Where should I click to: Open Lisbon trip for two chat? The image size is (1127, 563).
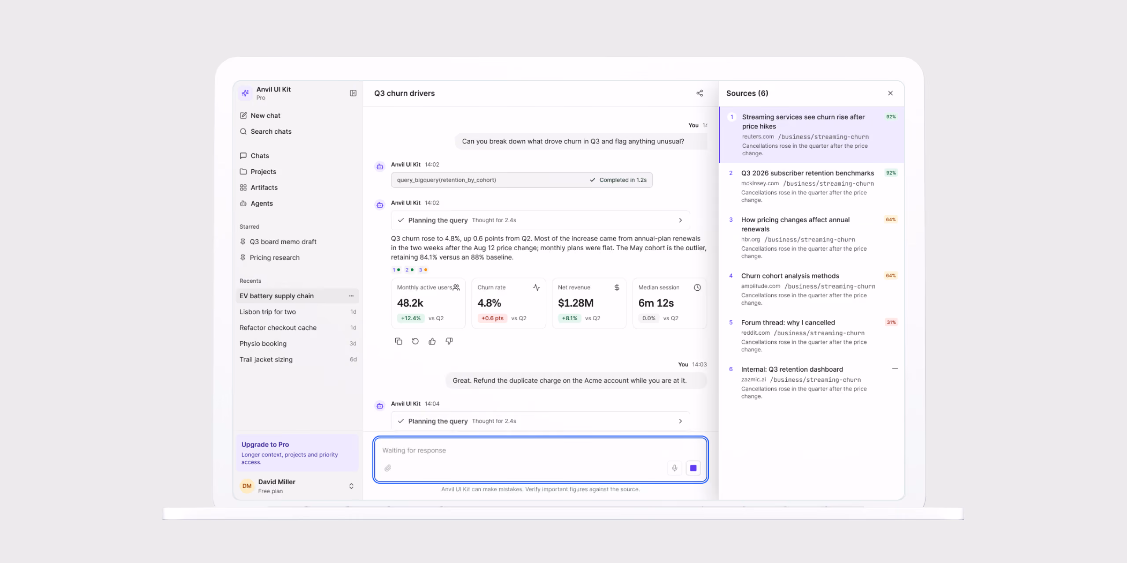pyautogui.click(x=298, y=312)
